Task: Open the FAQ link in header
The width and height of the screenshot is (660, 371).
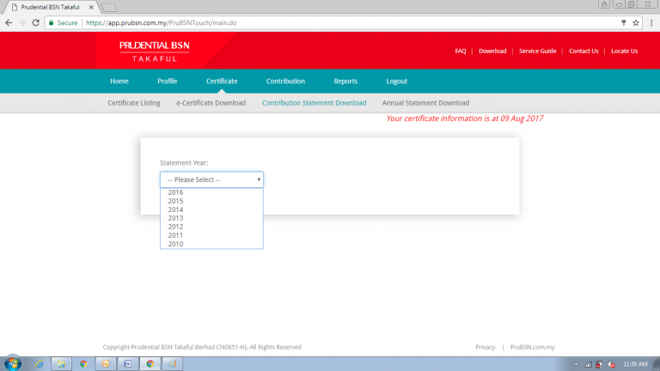Action: [x=461, y=51]
